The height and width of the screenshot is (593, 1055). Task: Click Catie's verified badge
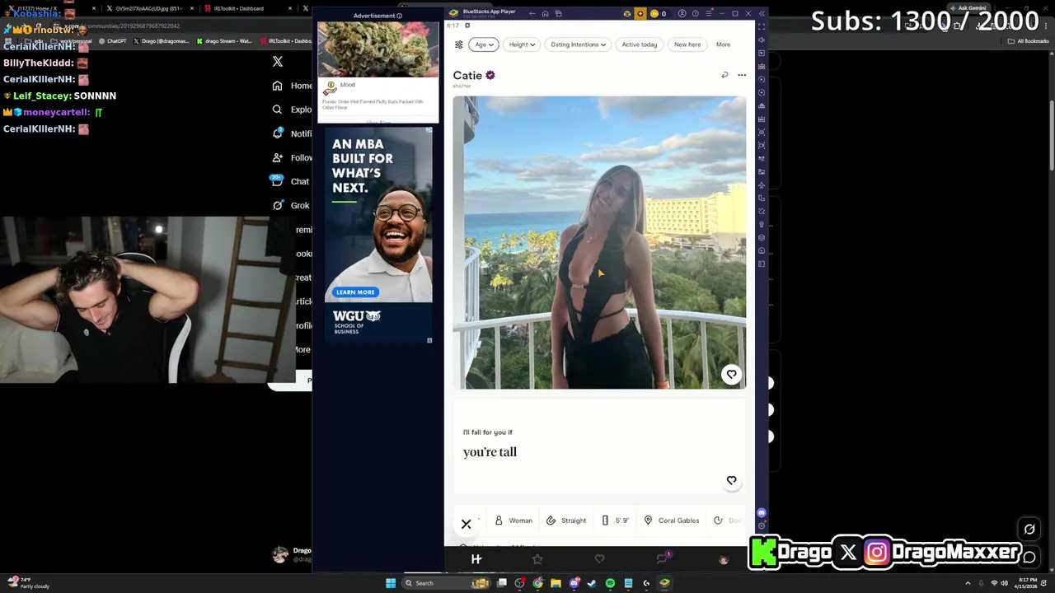point(490,75)
